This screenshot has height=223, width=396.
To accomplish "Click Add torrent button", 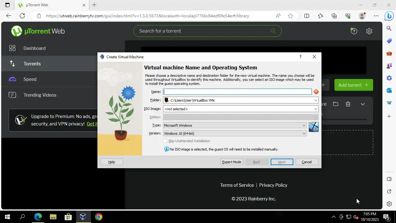I will pyautogui.click(x=354, y=85).
